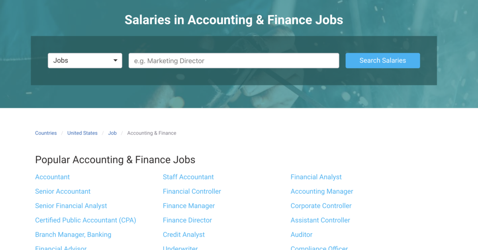The height and width of the screenshot is (250, 478).
Task: Click Branch Manager, Banking
Action: [73, 234]
